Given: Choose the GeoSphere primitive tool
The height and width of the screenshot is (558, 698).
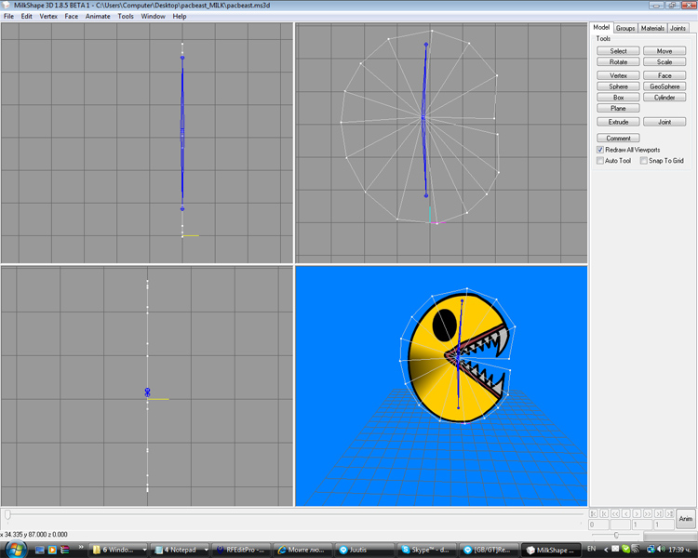Looking at the screenshot, I should 664,86.
